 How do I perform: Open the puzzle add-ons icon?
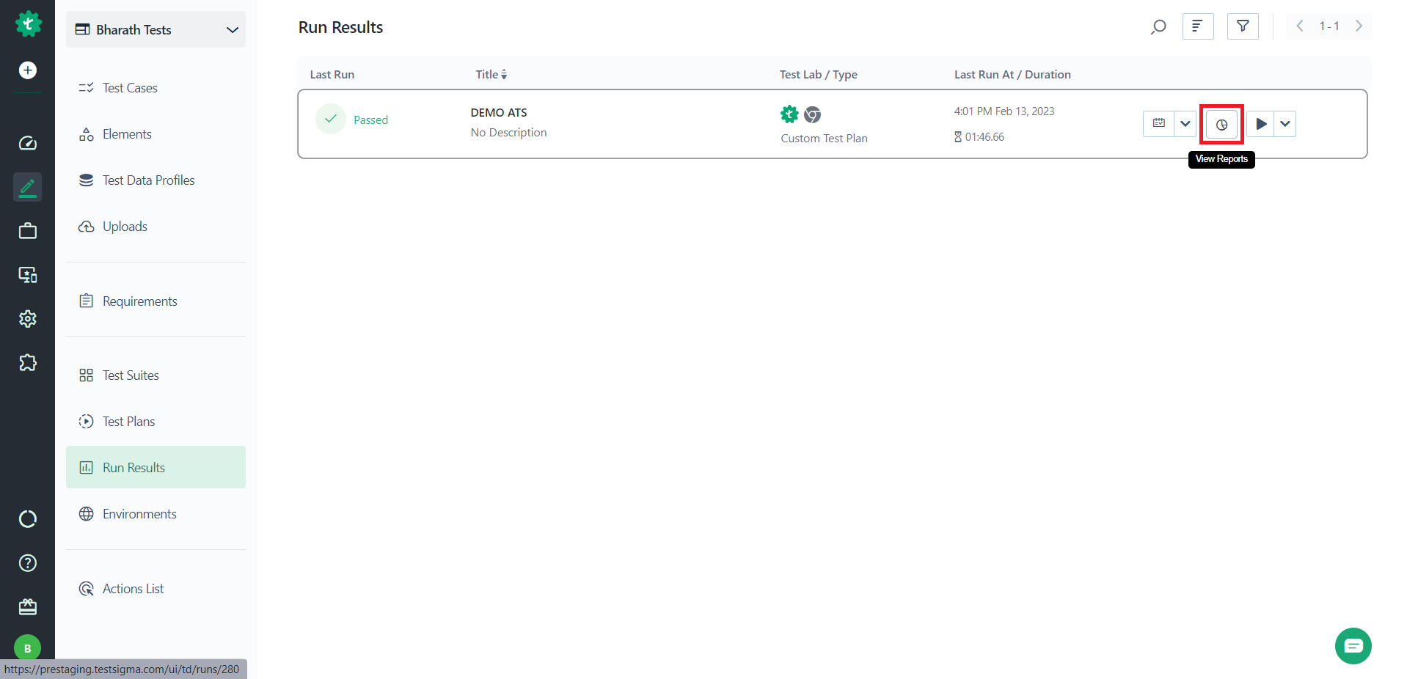pos(28,363)
